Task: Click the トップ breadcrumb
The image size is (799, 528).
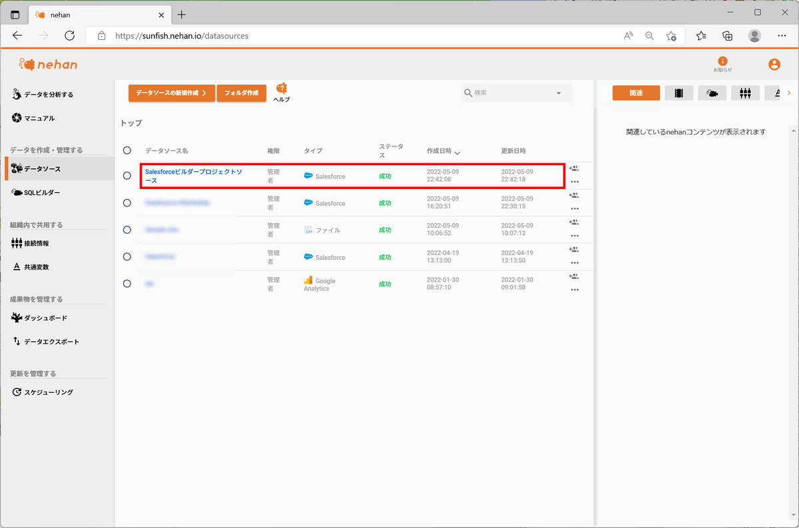Action: [131, 123]
